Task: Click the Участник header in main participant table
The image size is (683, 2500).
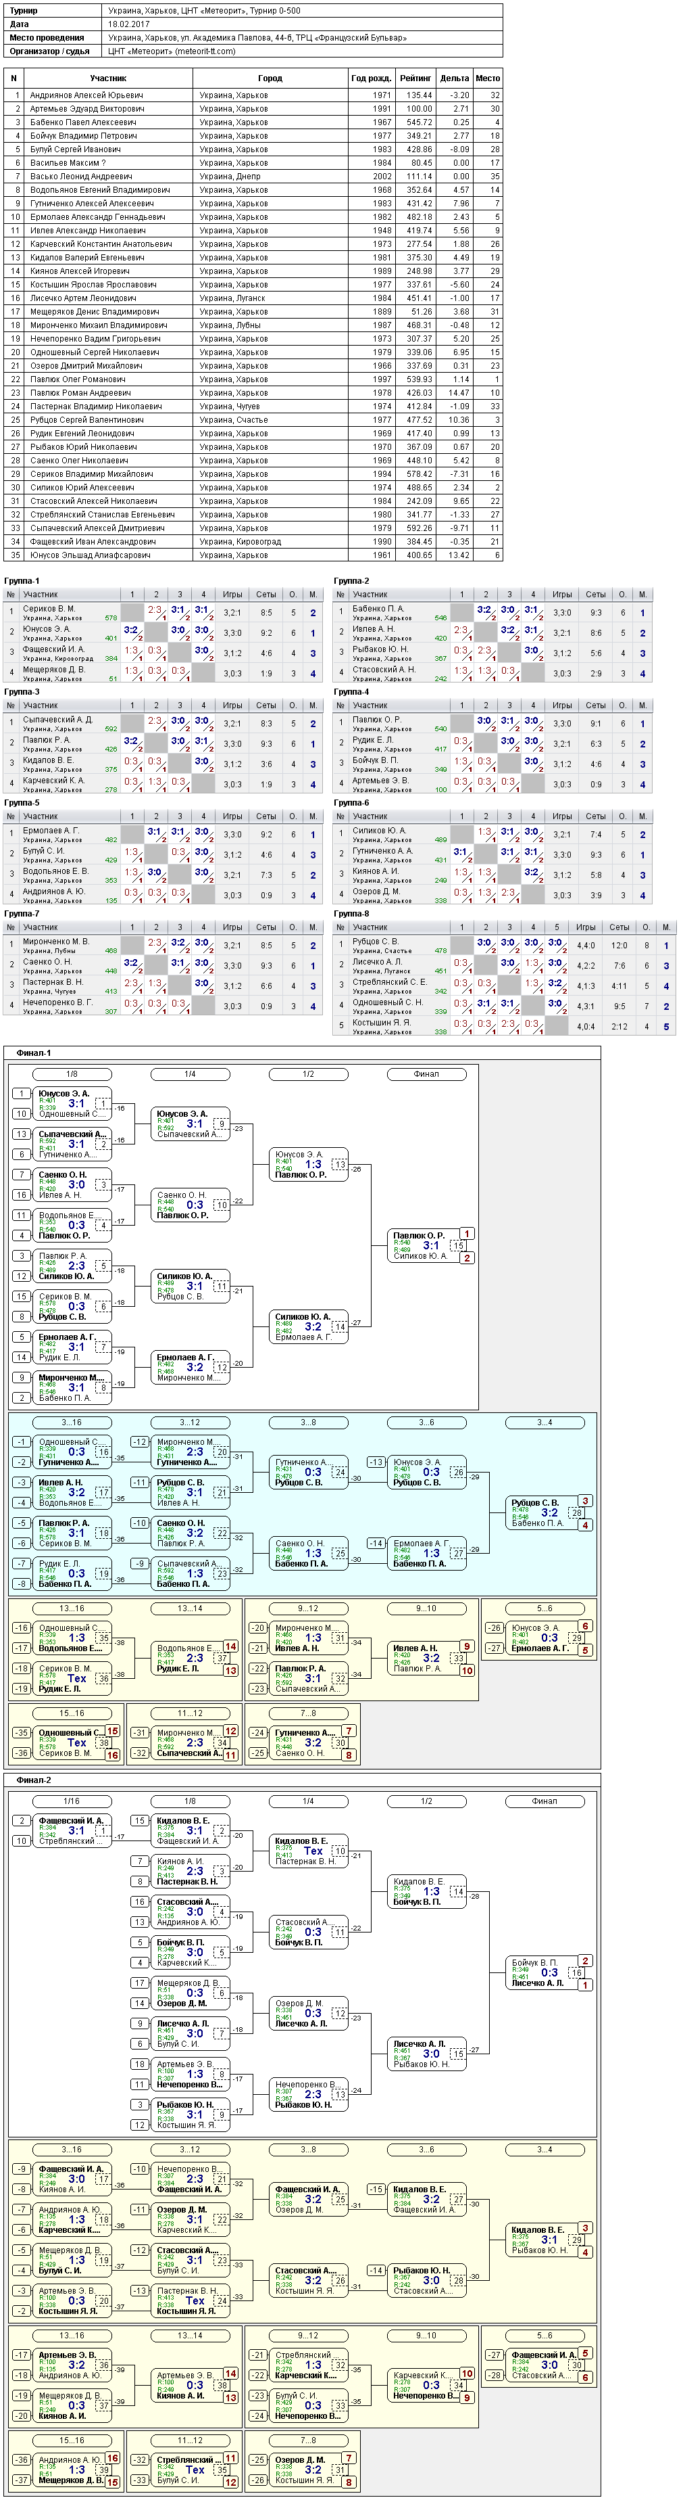Action: (109, 78)
